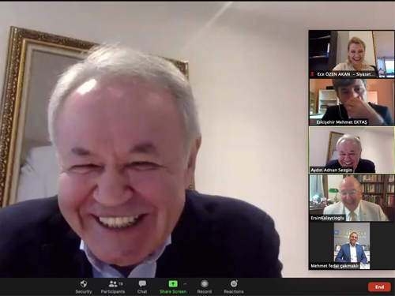Open the Reactions emoji icon
This screenshot has width=395, height=296.
tap(234, 283)
